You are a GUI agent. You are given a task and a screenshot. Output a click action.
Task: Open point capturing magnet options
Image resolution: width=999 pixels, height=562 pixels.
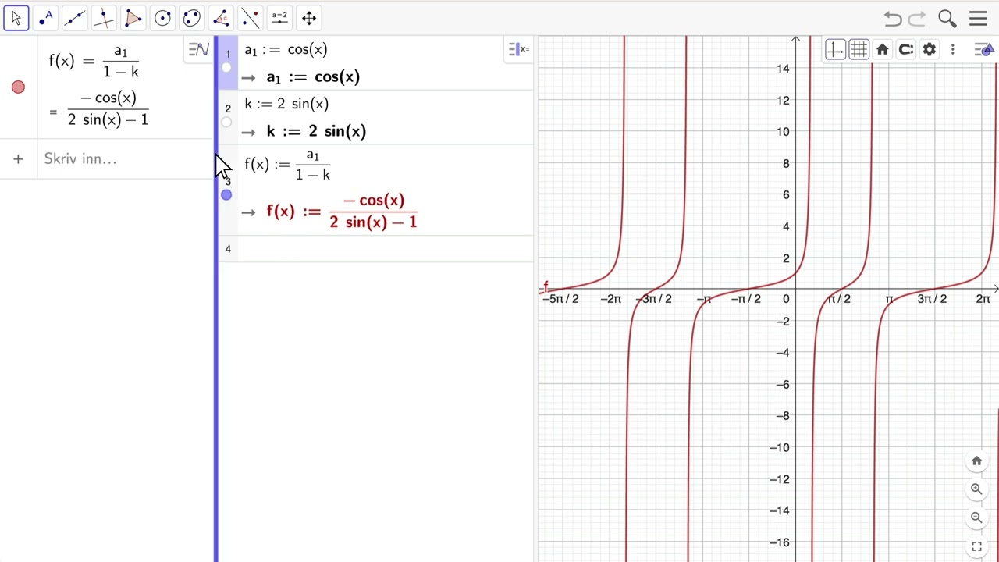(x=906, y=50)
